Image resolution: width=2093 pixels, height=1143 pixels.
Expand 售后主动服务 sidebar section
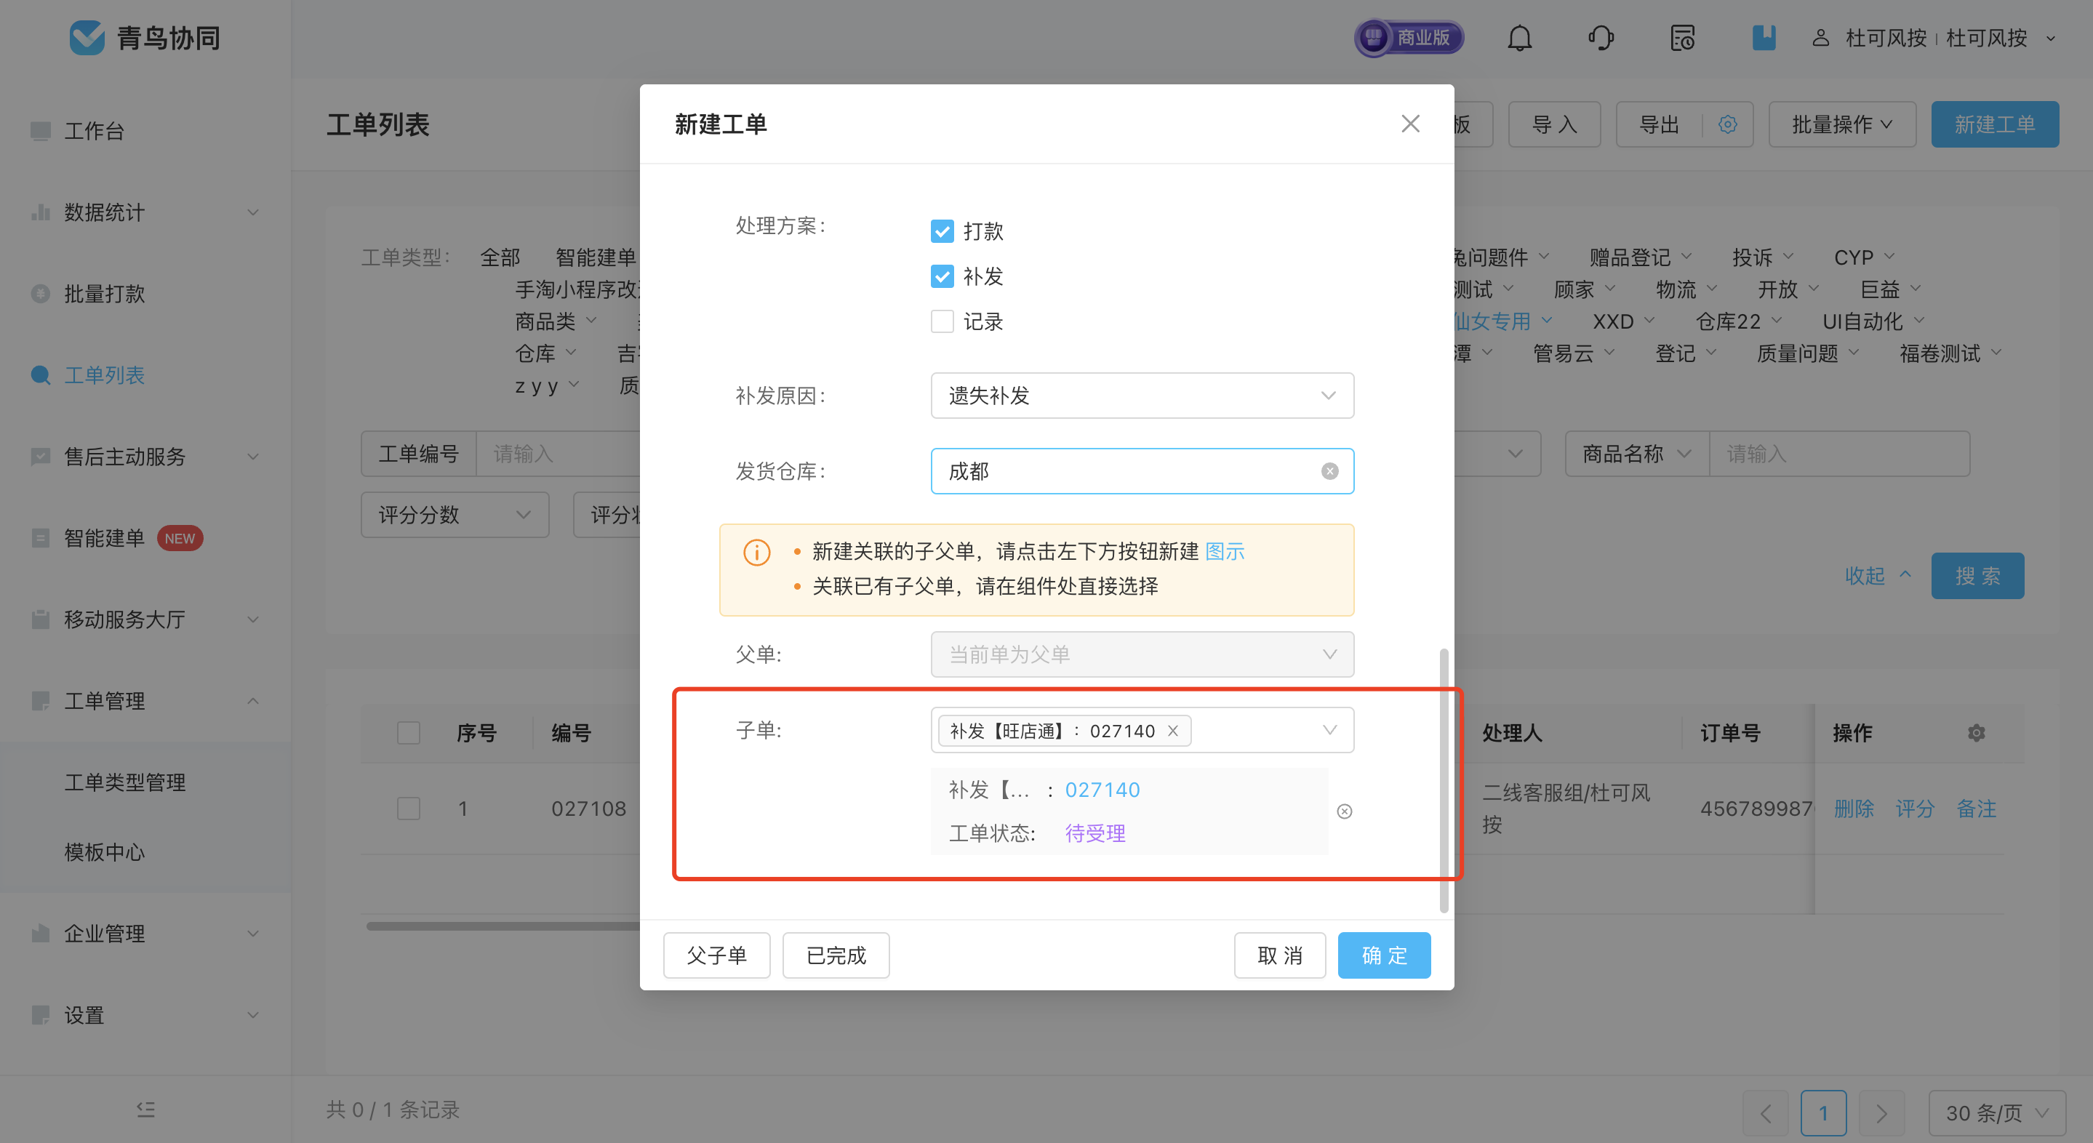click(252, 457)
